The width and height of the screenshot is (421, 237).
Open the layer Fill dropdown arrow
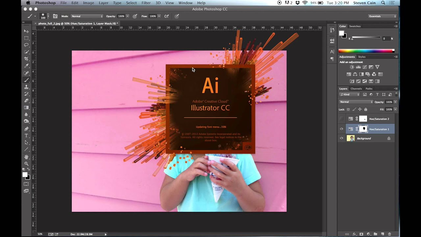(x=395, y=109)
